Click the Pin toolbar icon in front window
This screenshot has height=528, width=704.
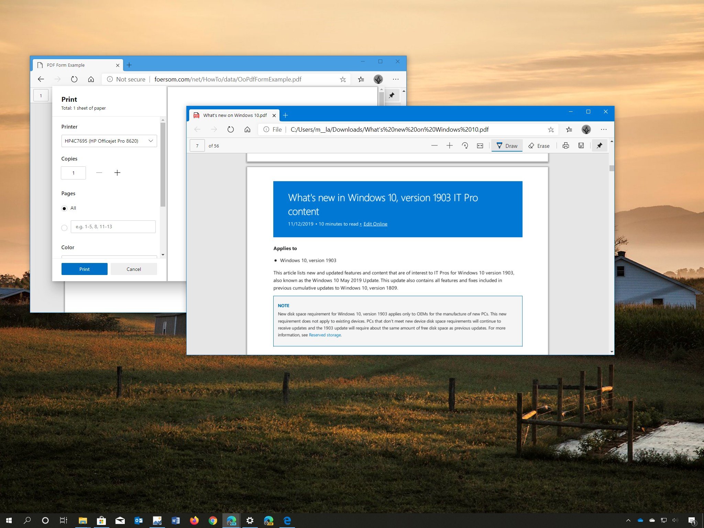(x=599, y=146)
